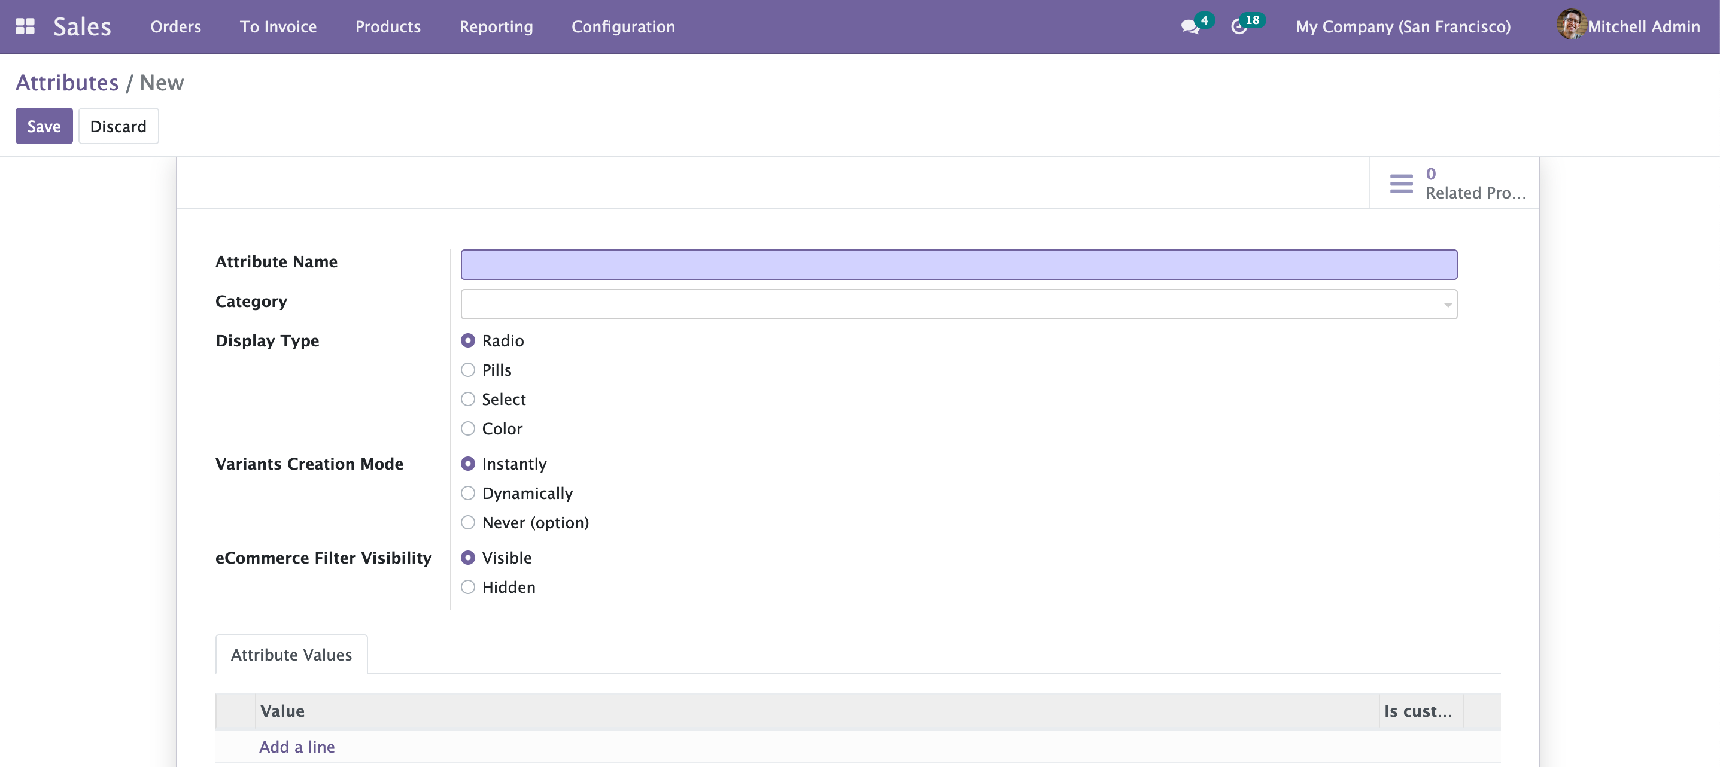Open the Orders menu
Screen dimensions: 1720x767
pyautogui.click(x=175, y=27)
